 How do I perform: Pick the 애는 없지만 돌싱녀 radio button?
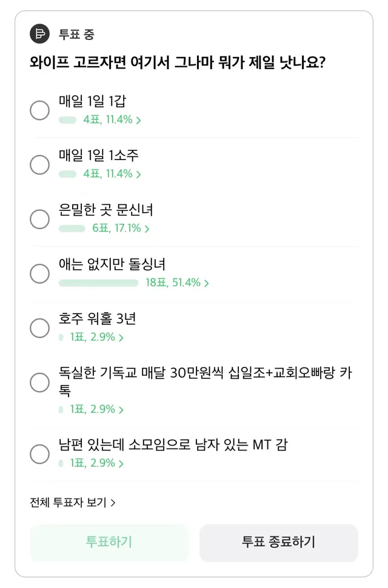[x=40, y=273]
